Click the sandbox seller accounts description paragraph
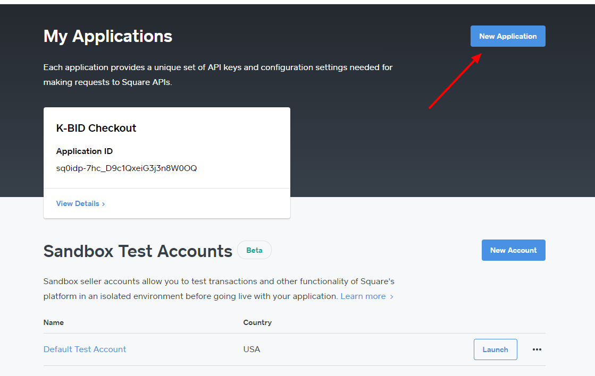Image resolution: width=595 pixels, height=376 pixels. 219,288
